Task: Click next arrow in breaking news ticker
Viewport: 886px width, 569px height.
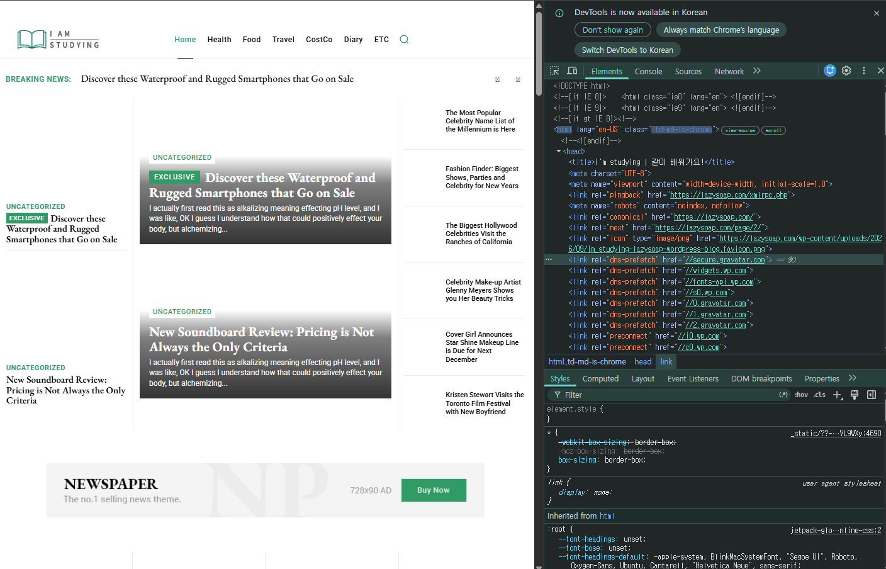Action: [518, 79]
